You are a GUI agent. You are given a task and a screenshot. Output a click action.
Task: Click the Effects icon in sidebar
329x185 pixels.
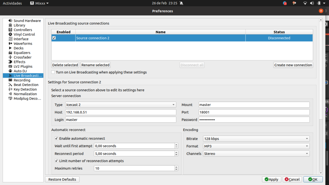10,62
